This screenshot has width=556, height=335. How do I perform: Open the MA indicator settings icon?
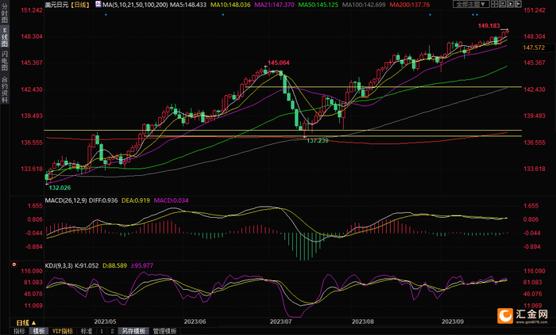(98, 4)
